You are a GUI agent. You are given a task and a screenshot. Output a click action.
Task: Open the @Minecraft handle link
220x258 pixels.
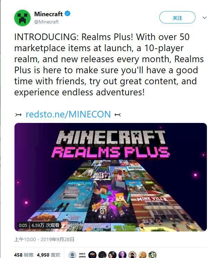coord(46,22)
